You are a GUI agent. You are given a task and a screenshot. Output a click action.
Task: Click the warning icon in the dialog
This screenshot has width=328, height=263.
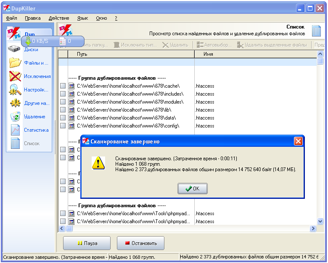98,163
